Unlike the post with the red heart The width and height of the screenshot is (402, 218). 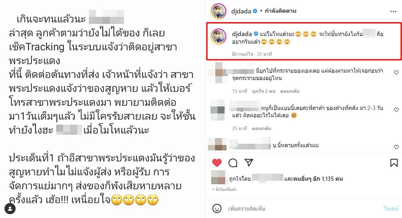(x=217, y=163)
